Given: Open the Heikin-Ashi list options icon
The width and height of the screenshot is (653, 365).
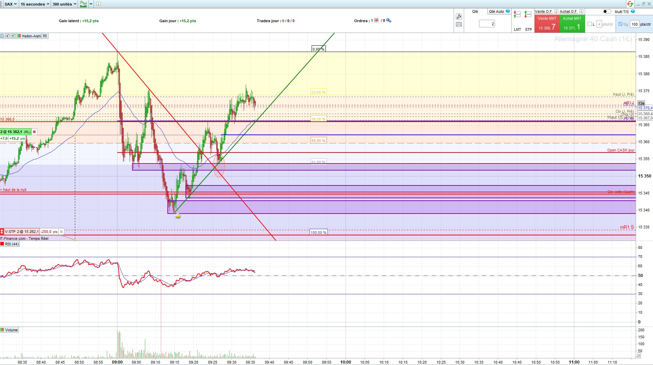Looking at the screenshot, I should click(45, 36).
